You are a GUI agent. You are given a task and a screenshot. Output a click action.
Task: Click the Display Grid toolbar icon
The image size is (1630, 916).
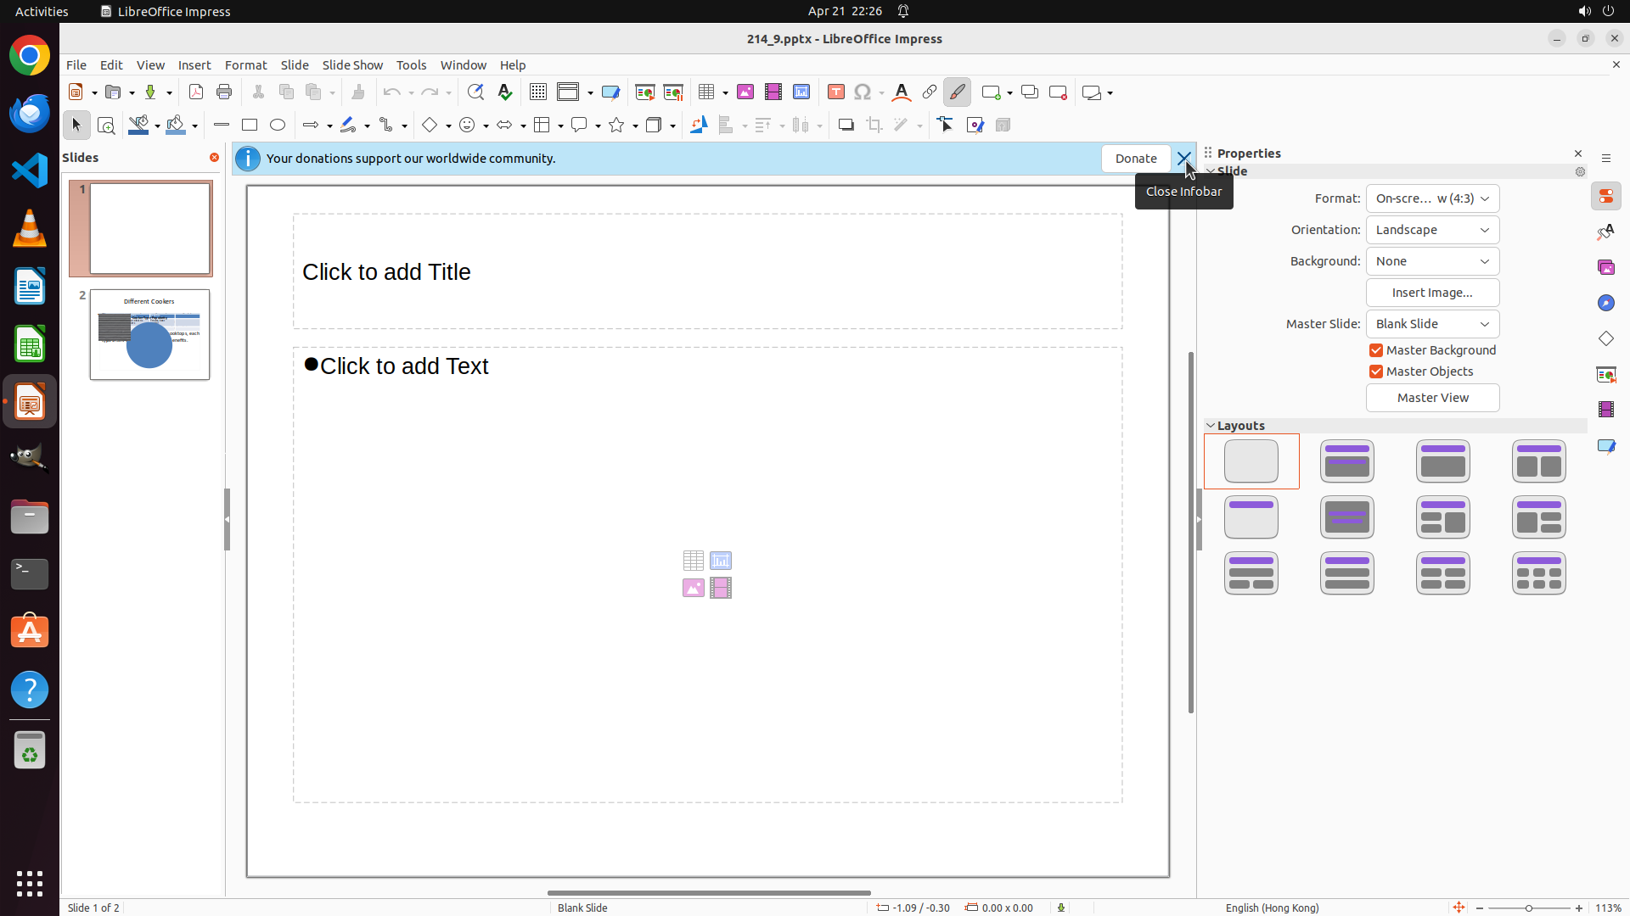538,92
